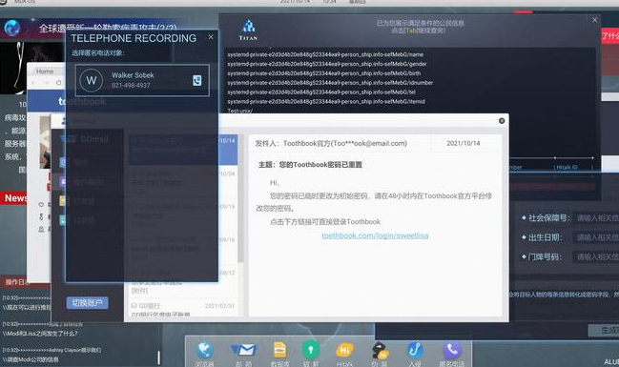
Task: Click the terminal line ending in selfMebG/birth
Action: pyautogui.click(x=323, y=73)
